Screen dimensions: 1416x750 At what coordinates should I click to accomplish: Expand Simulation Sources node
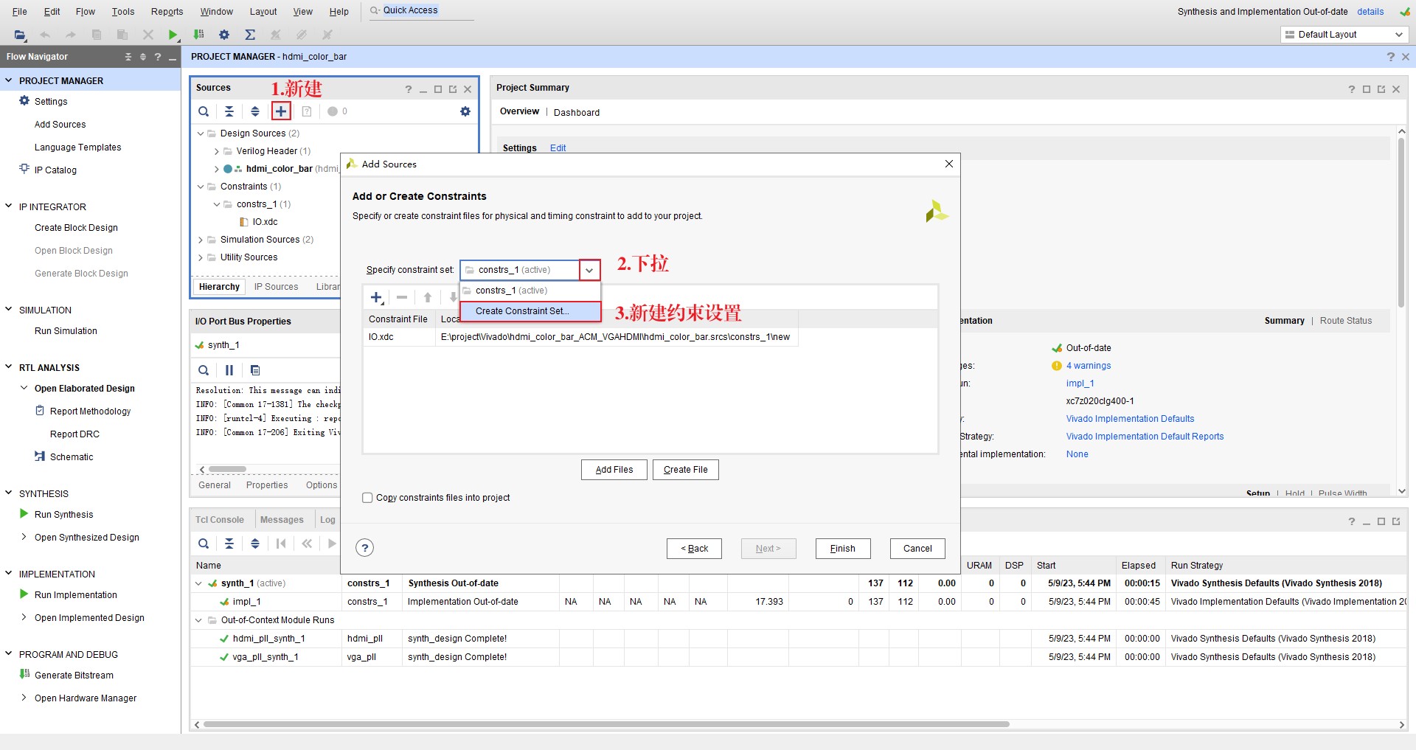pyautogui.click(x=201, y=240)
